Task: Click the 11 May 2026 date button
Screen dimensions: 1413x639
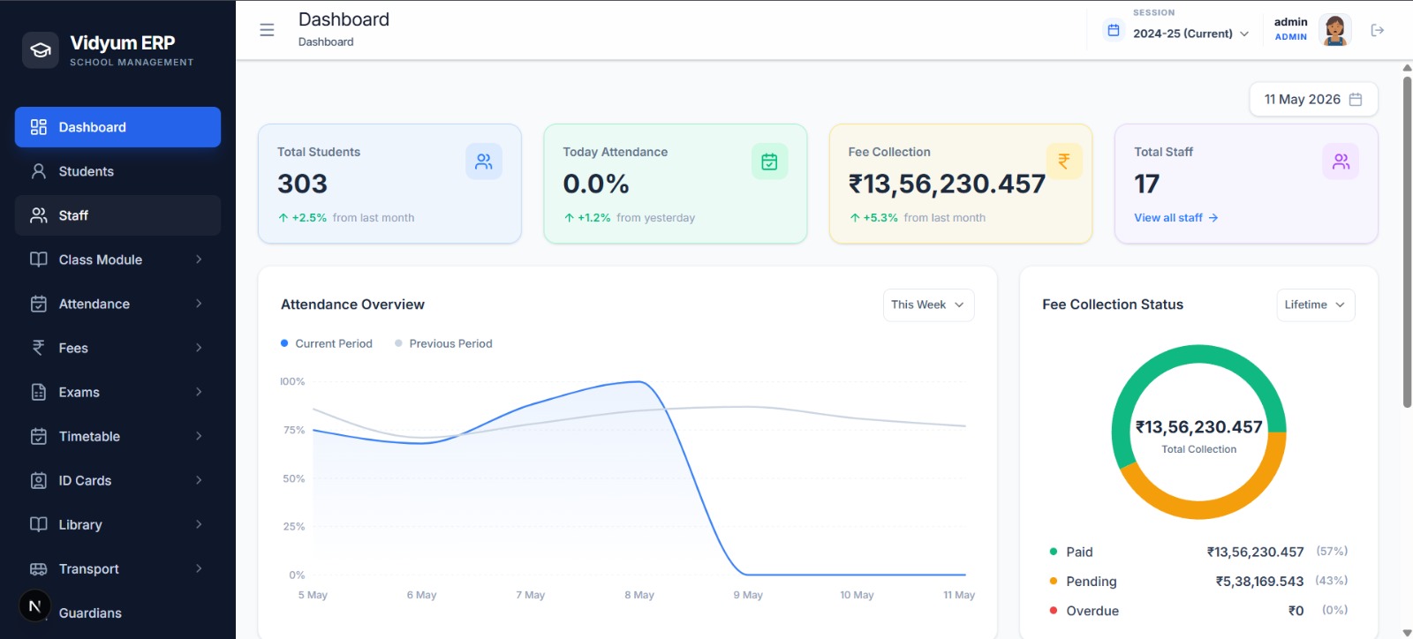Action: (x=1313, y=100)
